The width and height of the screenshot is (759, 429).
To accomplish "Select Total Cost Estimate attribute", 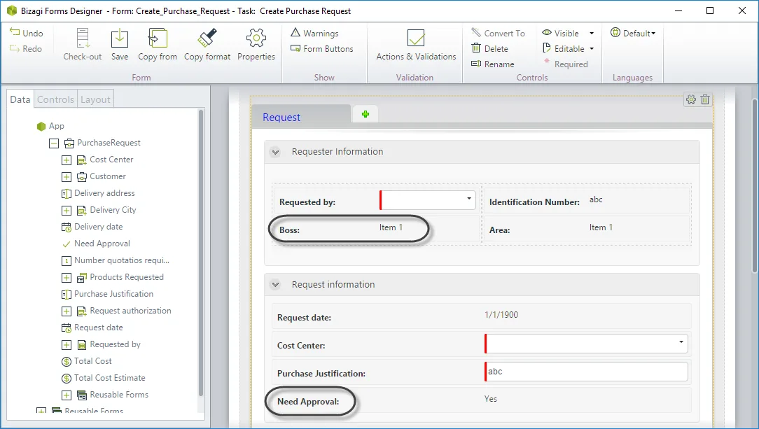I will tap(109, 378).
